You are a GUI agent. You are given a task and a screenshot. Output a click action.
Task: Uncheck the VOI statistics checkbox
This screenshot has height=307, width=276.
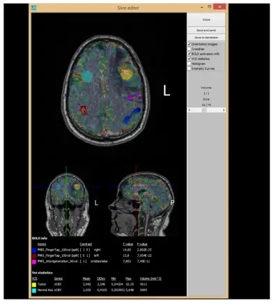click(190, 59)
